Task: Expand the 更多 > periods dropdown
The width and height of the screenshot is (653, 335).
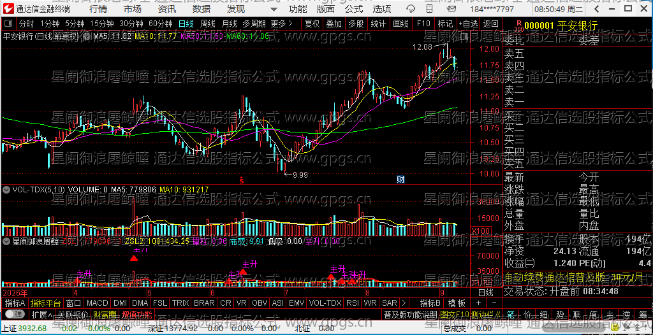Action: pos(282,24)
